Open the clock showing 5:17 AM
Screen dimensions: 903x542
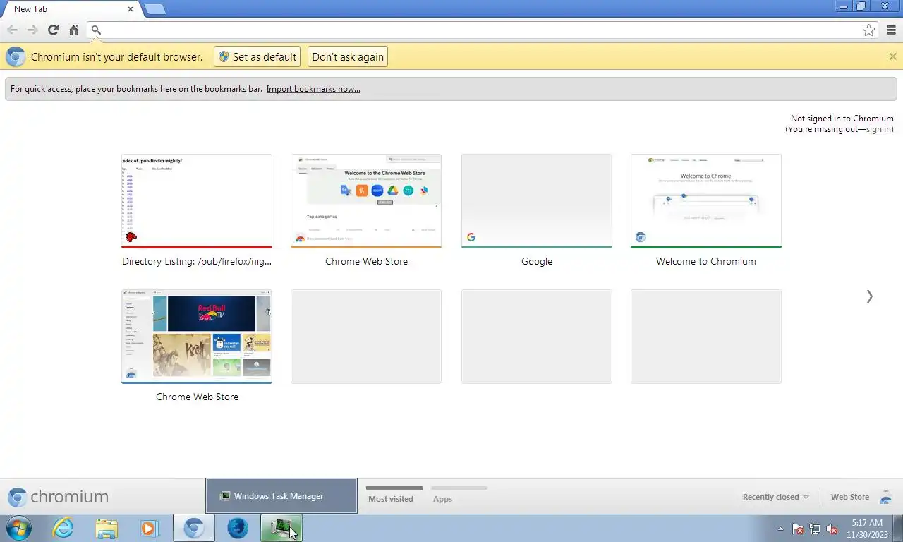tap(867, 529)
